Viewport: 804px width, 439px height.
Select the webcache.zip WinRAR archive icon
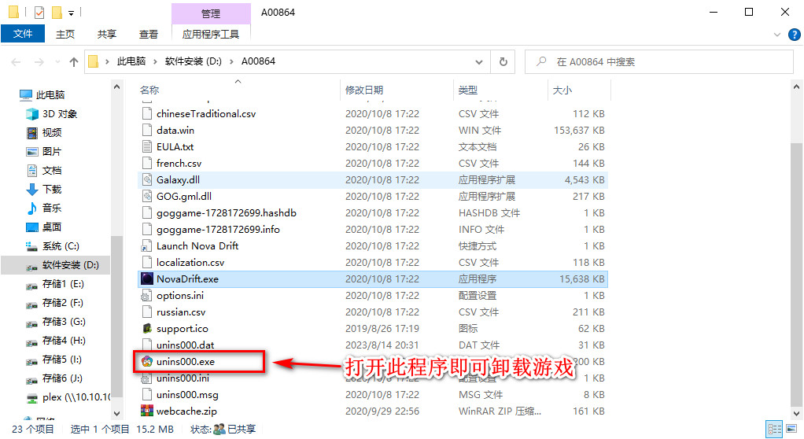coord(147,411)
